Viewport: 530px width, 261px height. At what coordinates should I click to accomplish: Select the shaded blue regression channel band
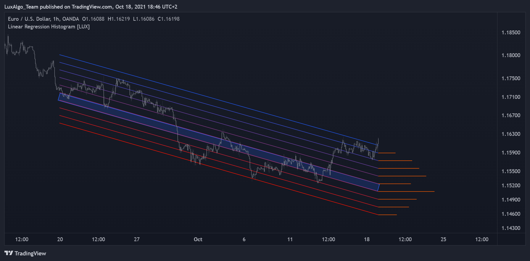(219, 142)
